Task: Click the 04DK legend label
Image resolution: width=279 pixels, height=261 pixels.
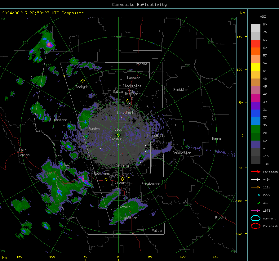Action: tap(267, 180)
